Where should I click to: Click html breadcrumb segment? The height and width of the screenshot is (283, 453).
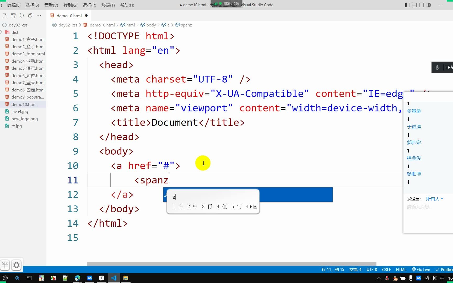tap(130, 25)
